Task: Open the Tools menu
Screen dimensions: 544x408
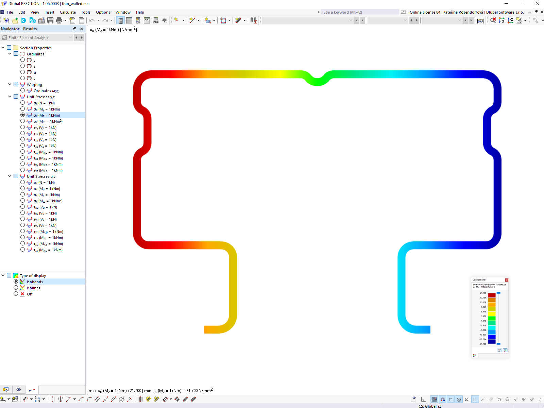Action: click(x=86, y=12)
